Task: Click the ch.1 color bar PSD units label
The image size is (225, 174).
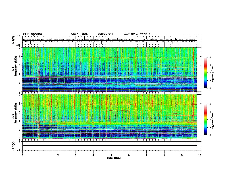Action: (213, 74)
